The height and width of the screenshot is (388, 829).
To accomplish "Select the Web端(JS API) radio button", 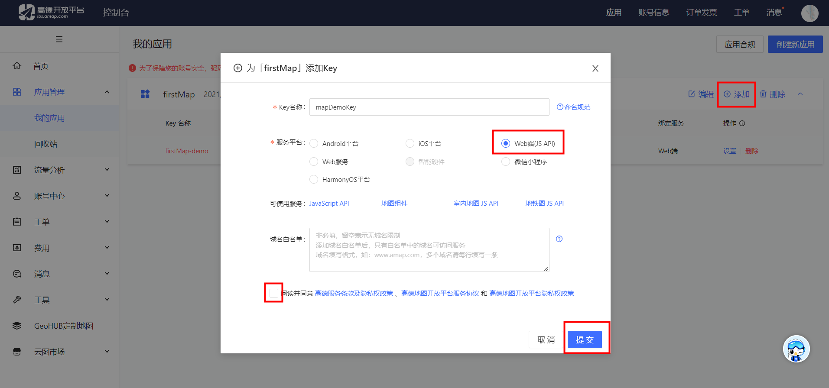I will coord(506,143).
